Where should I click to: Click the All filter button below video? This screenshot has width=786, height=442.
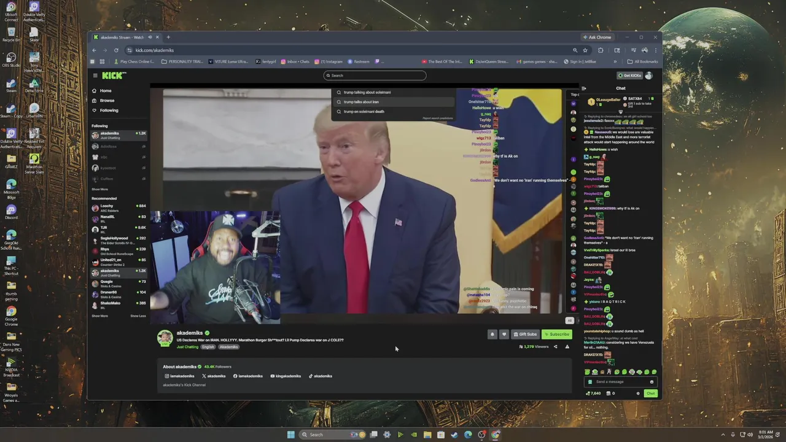pos(569,320)
